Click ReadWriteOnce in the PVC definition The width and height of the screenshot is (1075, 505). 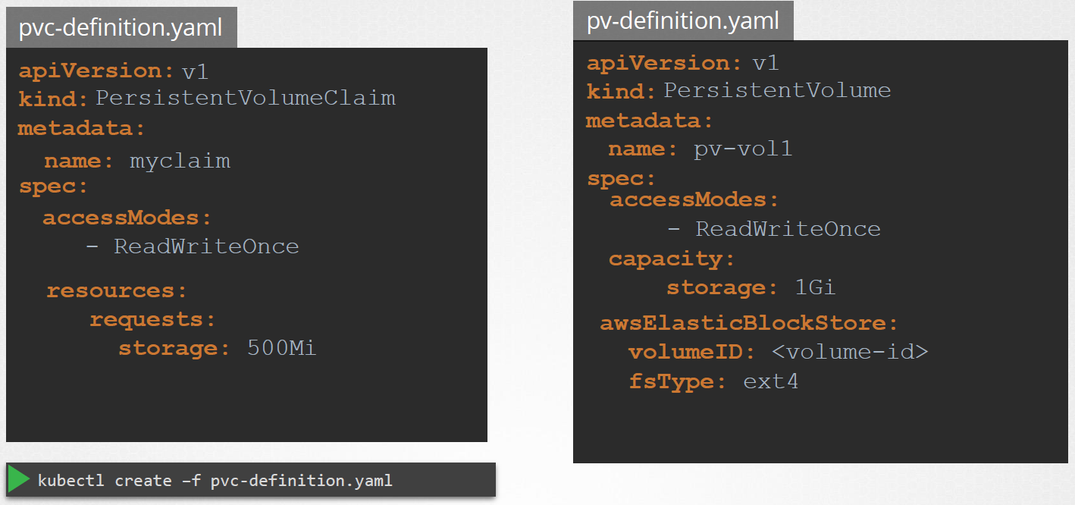206,246
